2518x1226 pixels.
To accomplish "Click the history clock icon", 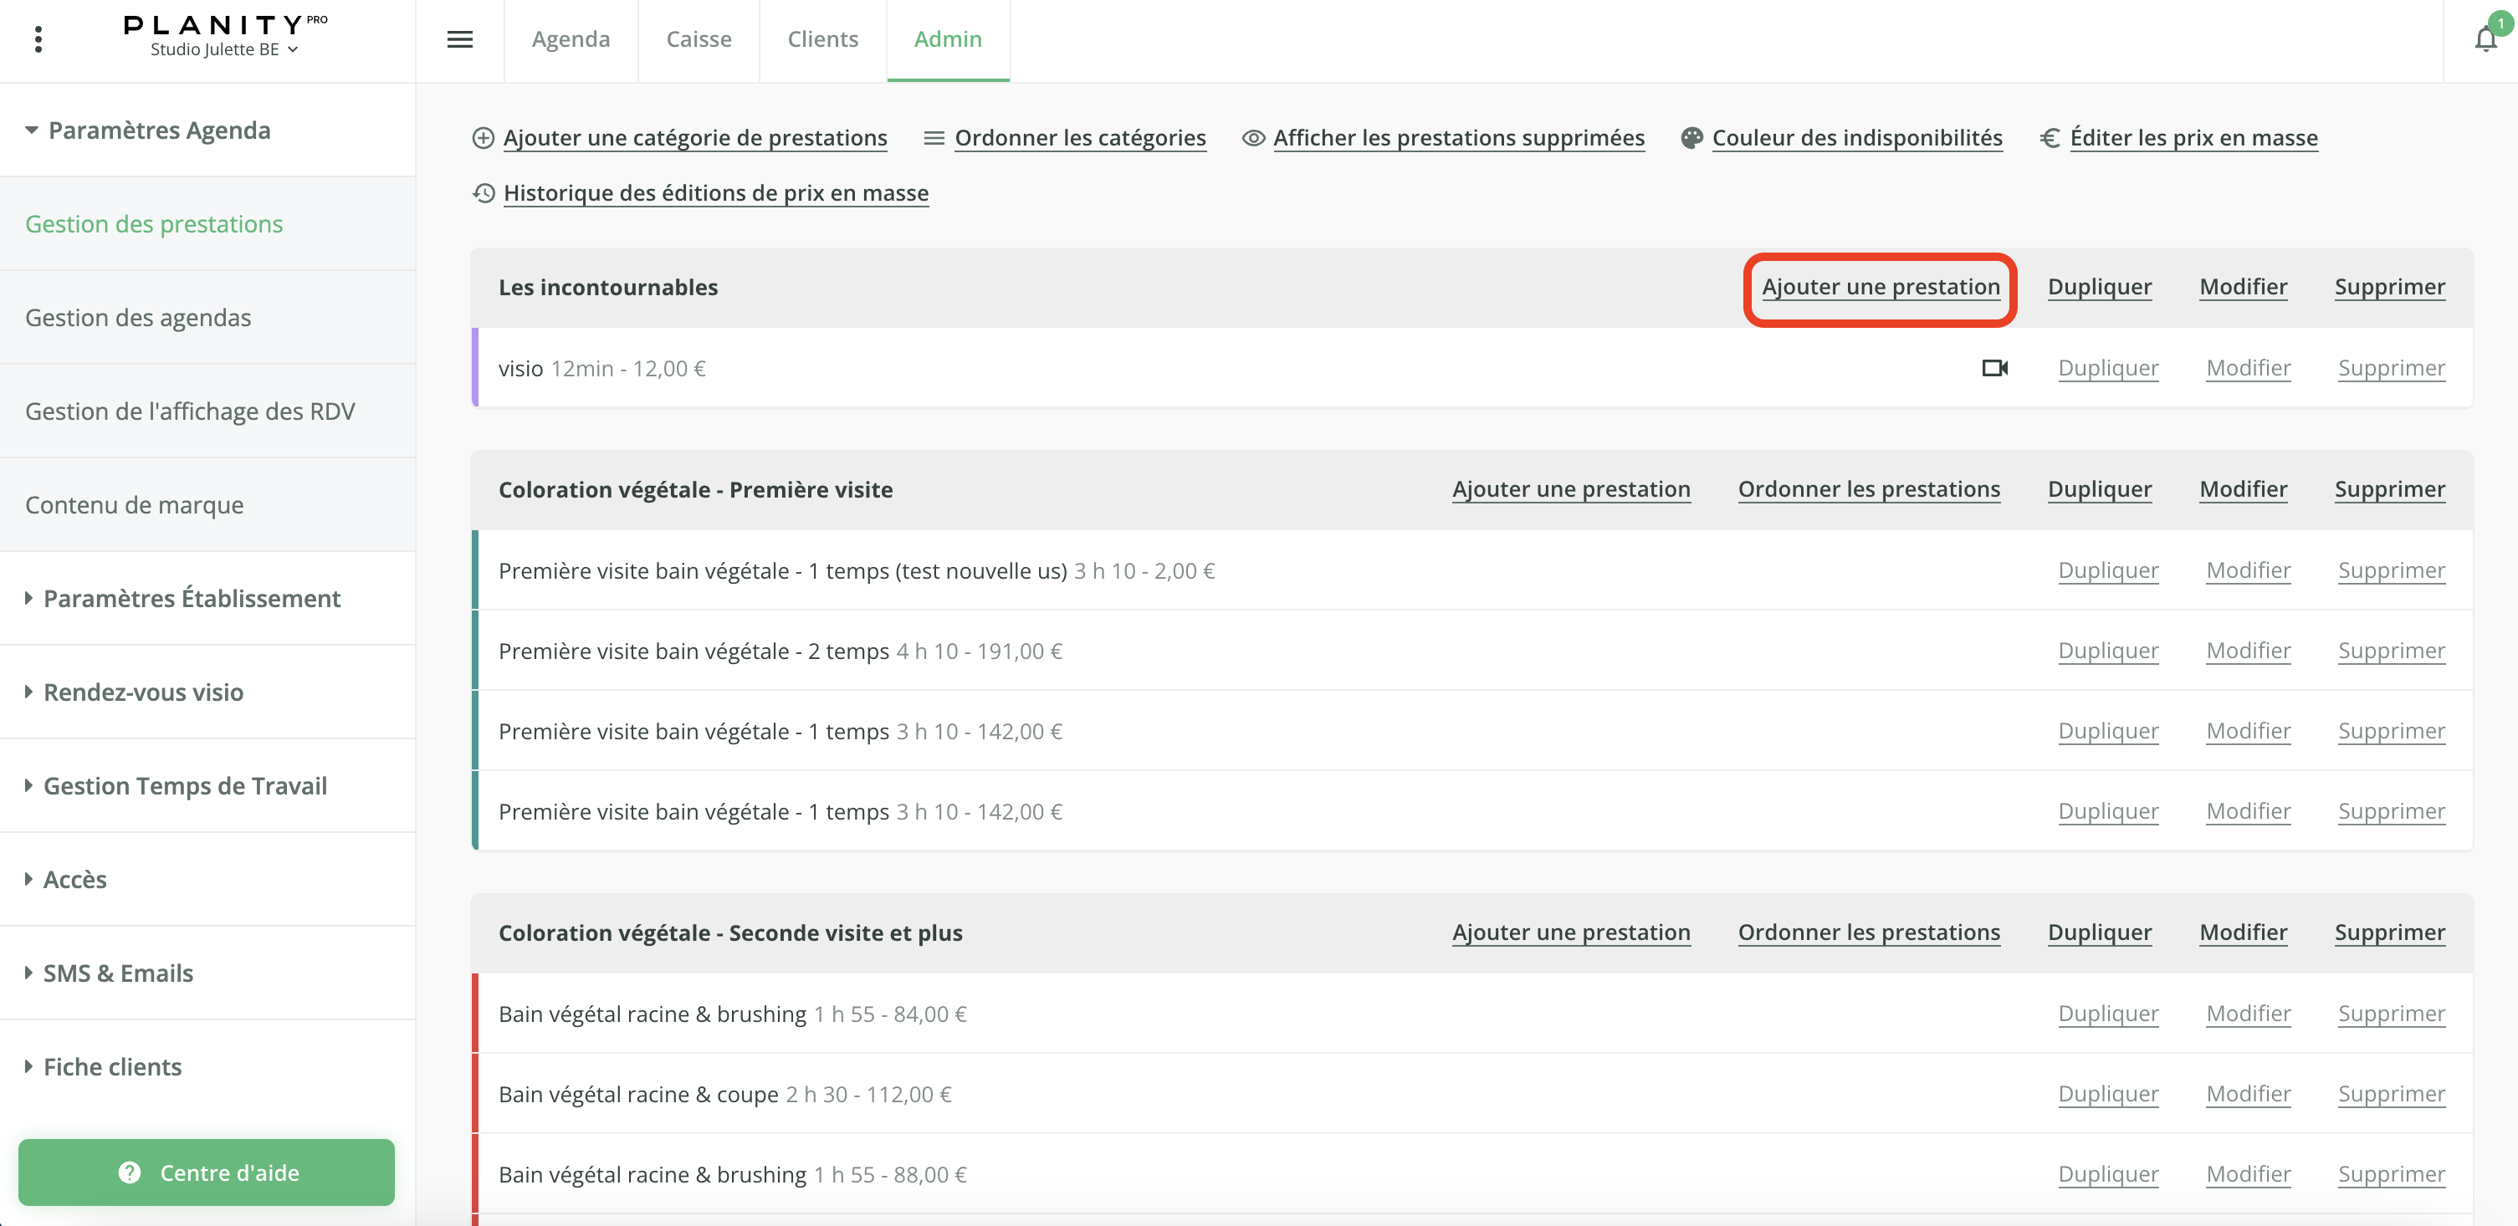I will [x=483, y=193].
